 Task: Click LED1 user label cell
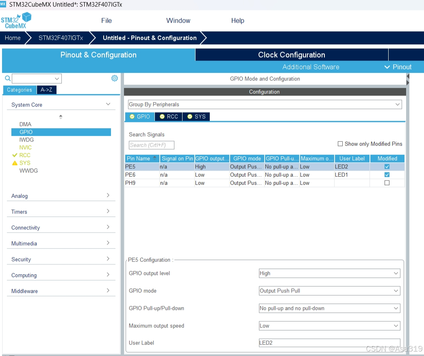(352, 175)
